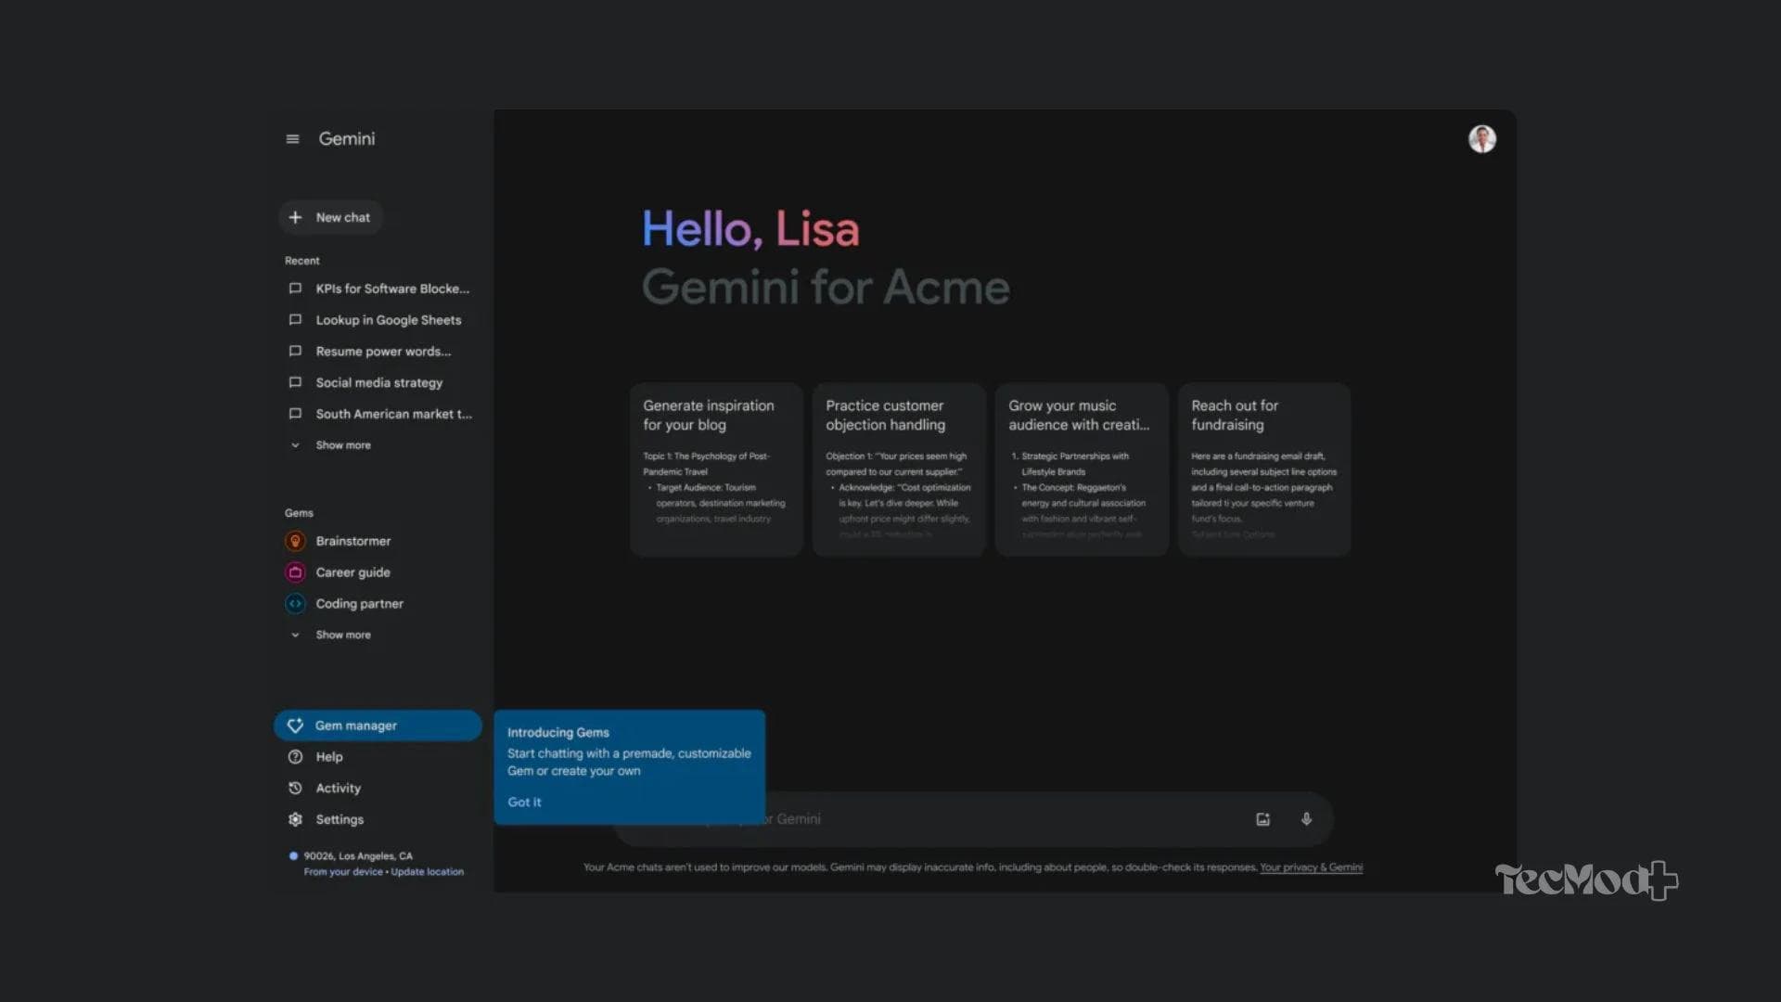1781x1002 pixels.
Task: Expand Show more under Gems
Action: [x=341, y=635]
